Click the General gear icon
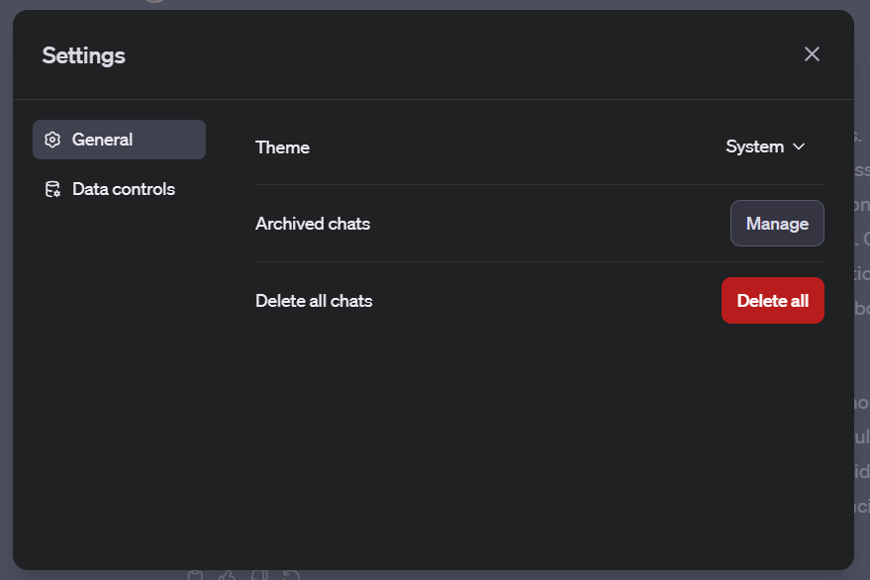Screen dimensions: 870x580 52,140
